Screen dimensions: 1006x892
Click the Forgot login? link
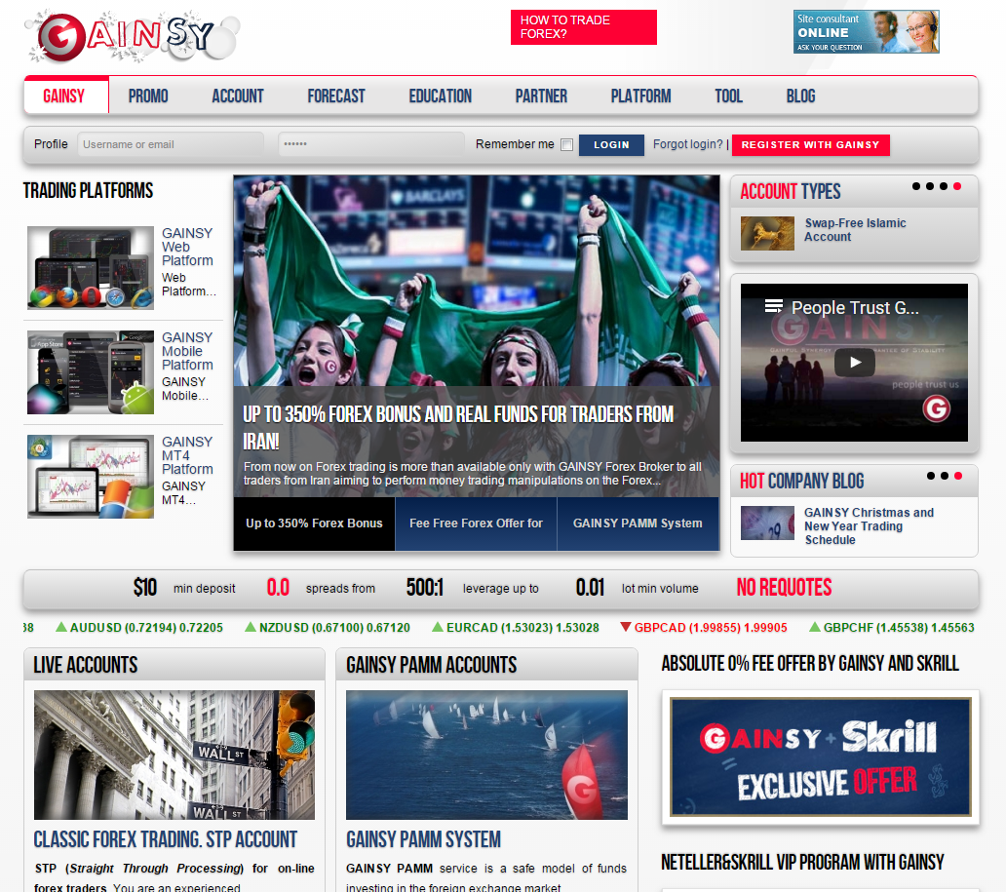pyautogui.click(x=688, y=144)
